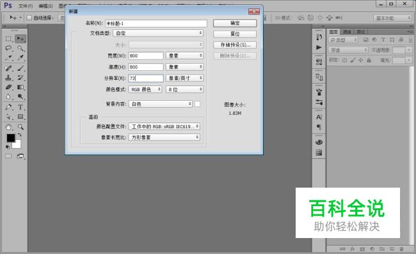Select the Path Selection tool
The image size is (416, 254).
[x=8, y=117]
